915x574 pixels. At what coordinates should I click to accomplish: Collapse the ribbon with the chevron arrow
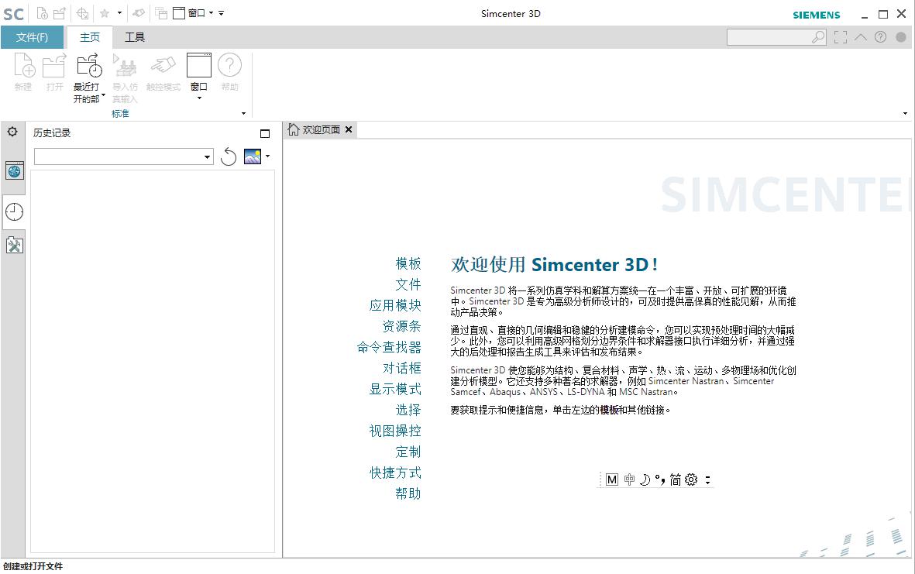click(x=861, y=37)
